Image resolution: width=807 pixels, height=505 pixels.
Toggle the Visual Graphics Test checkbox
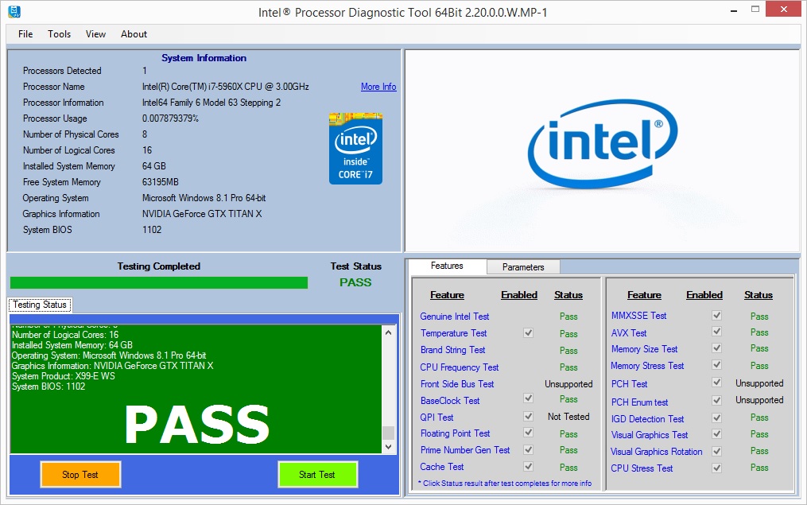716,434
